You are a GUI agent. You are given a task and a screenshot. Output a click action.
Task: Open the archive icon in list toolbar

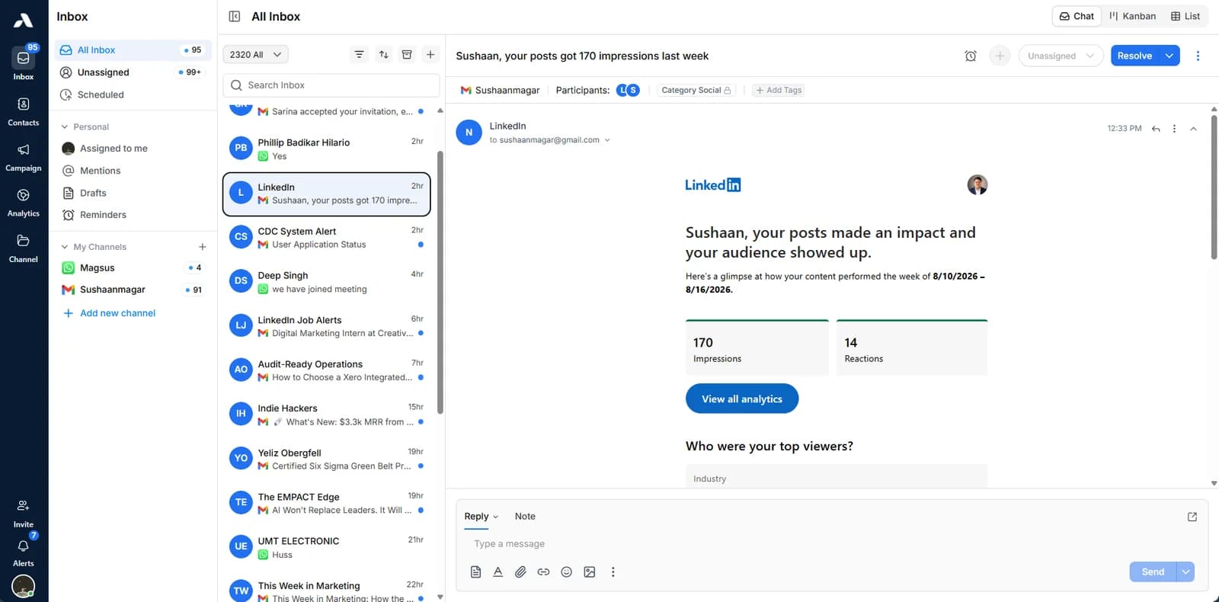tap(407, 54)
